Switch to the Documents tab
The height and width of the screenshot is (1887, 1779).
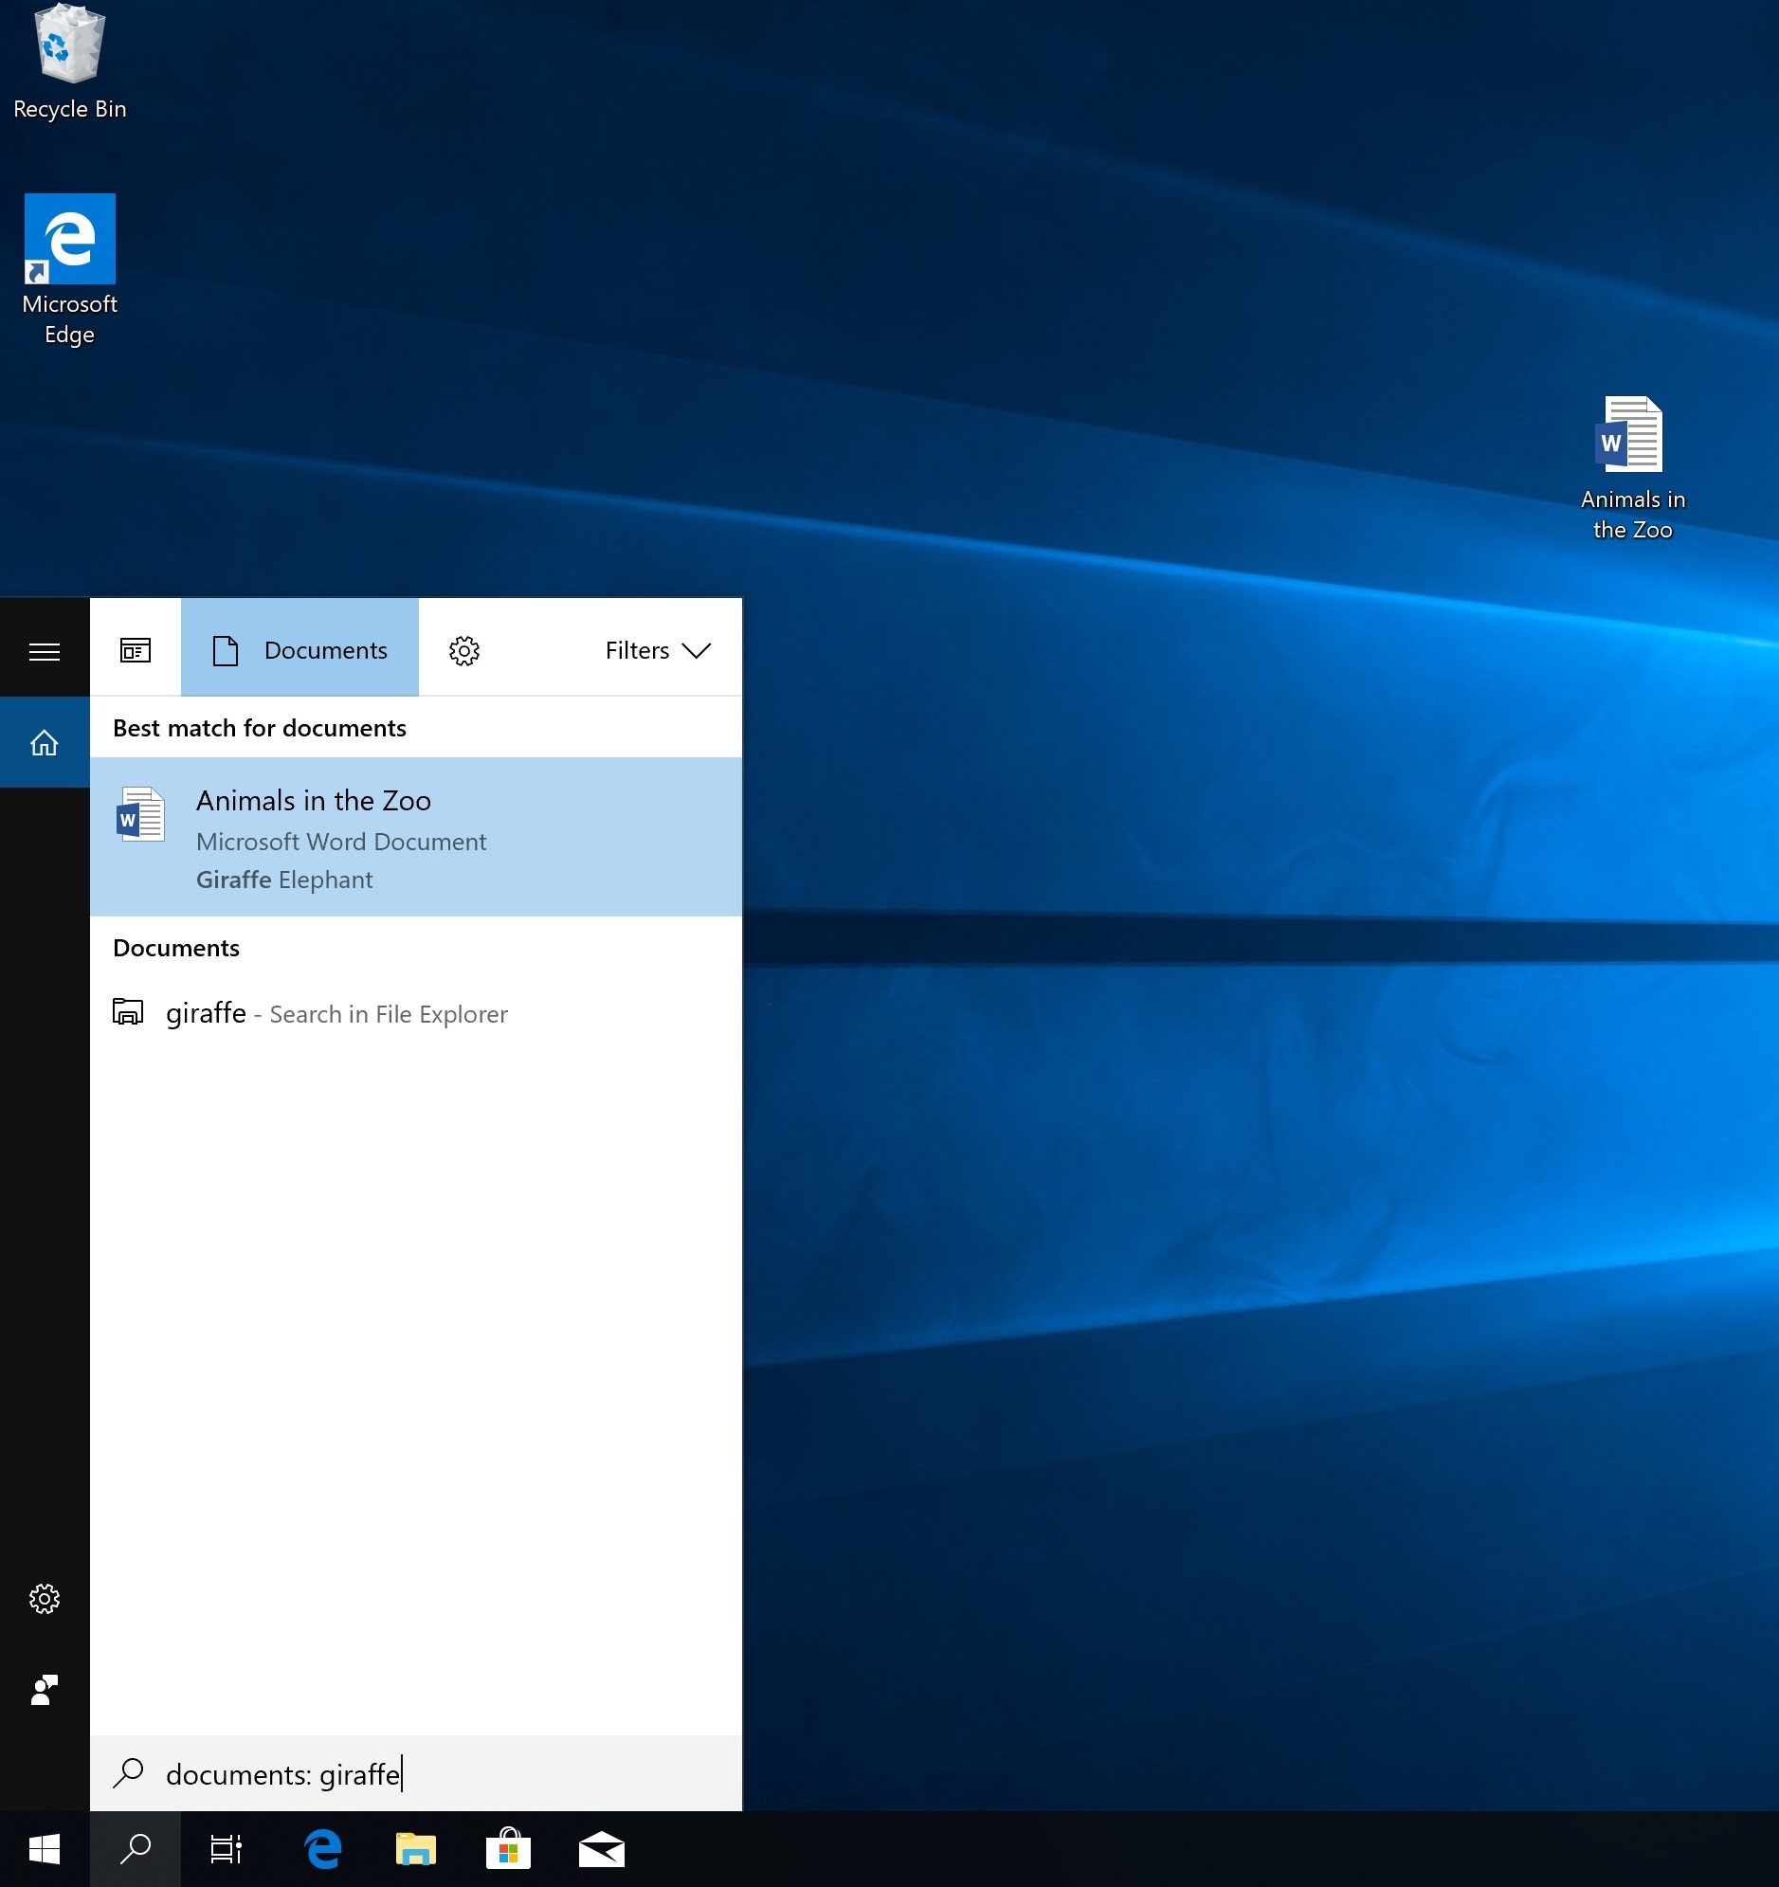300,649
